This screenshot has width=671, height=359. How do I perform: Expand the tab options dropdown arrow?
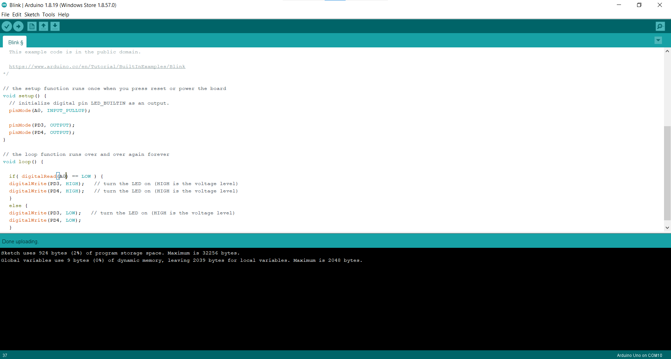(x=658, y=40)
